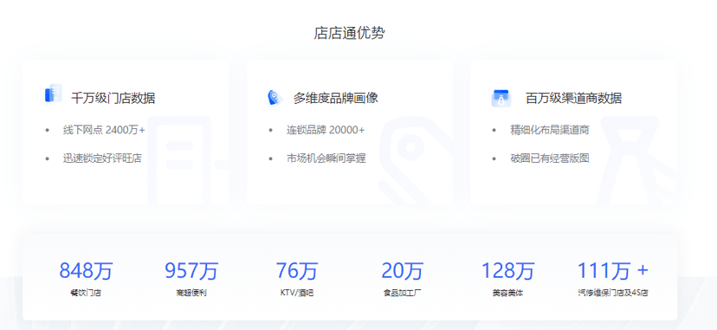The width and height of the screenshot is (717, 330).
Task: Click the 848万 statistic number
Action: [86, 270]
